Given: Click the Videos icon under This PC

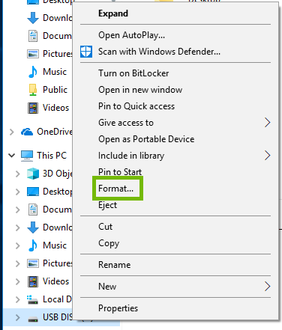Looking at the screenshot, I should [33, 281].
